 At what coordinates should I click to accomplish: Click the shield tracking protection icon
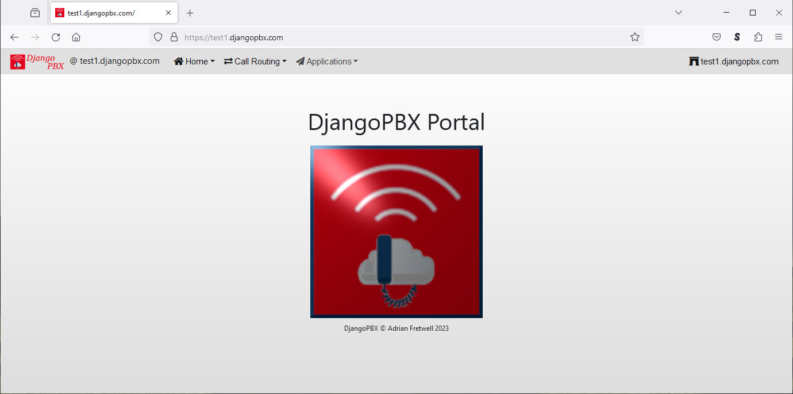[x=158, y=37]
